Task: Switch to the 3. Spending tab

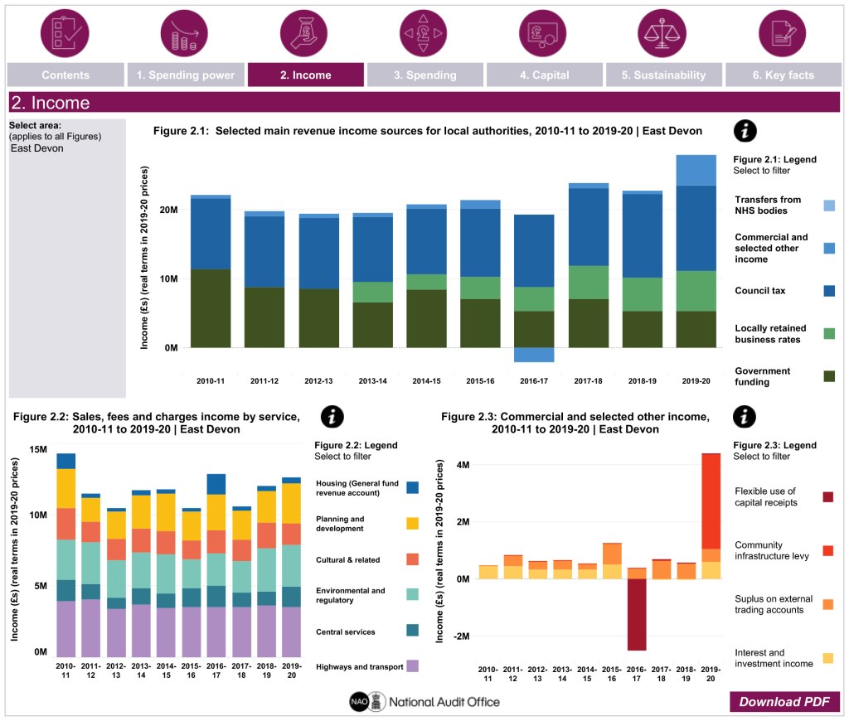Action: point(424,75)
